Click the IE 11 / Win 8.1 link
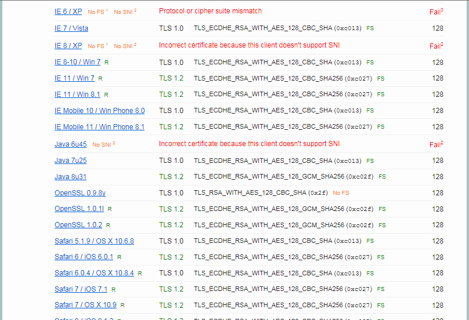This screenshot has width=469, height=320. [x=77, y=94]
